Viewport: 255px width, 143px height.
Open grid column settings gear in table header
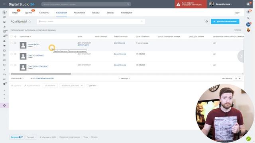coord(15,37)
